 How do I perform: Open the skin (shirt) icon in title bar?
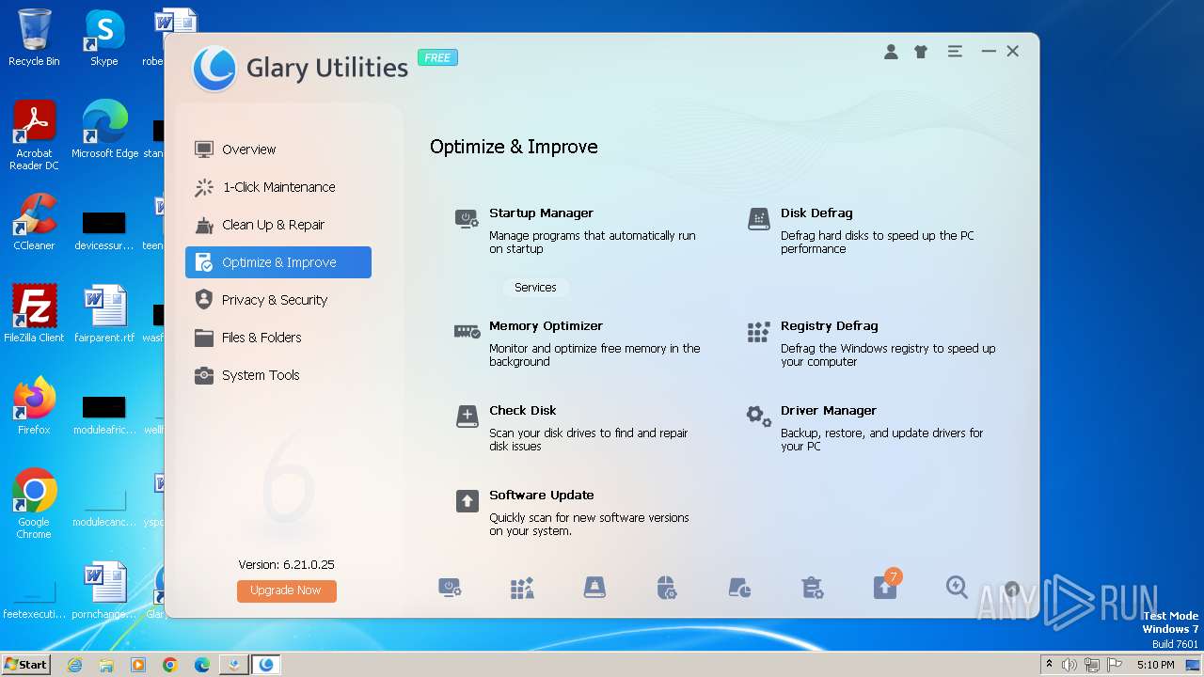(x=921, y=52)
